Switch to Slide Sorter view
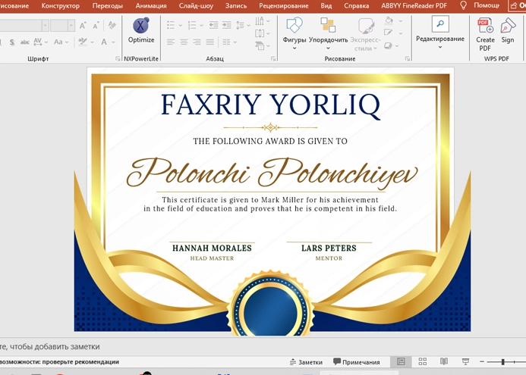Screen dimensions: 526x375 pyautogui.click(x=423, y=361)
